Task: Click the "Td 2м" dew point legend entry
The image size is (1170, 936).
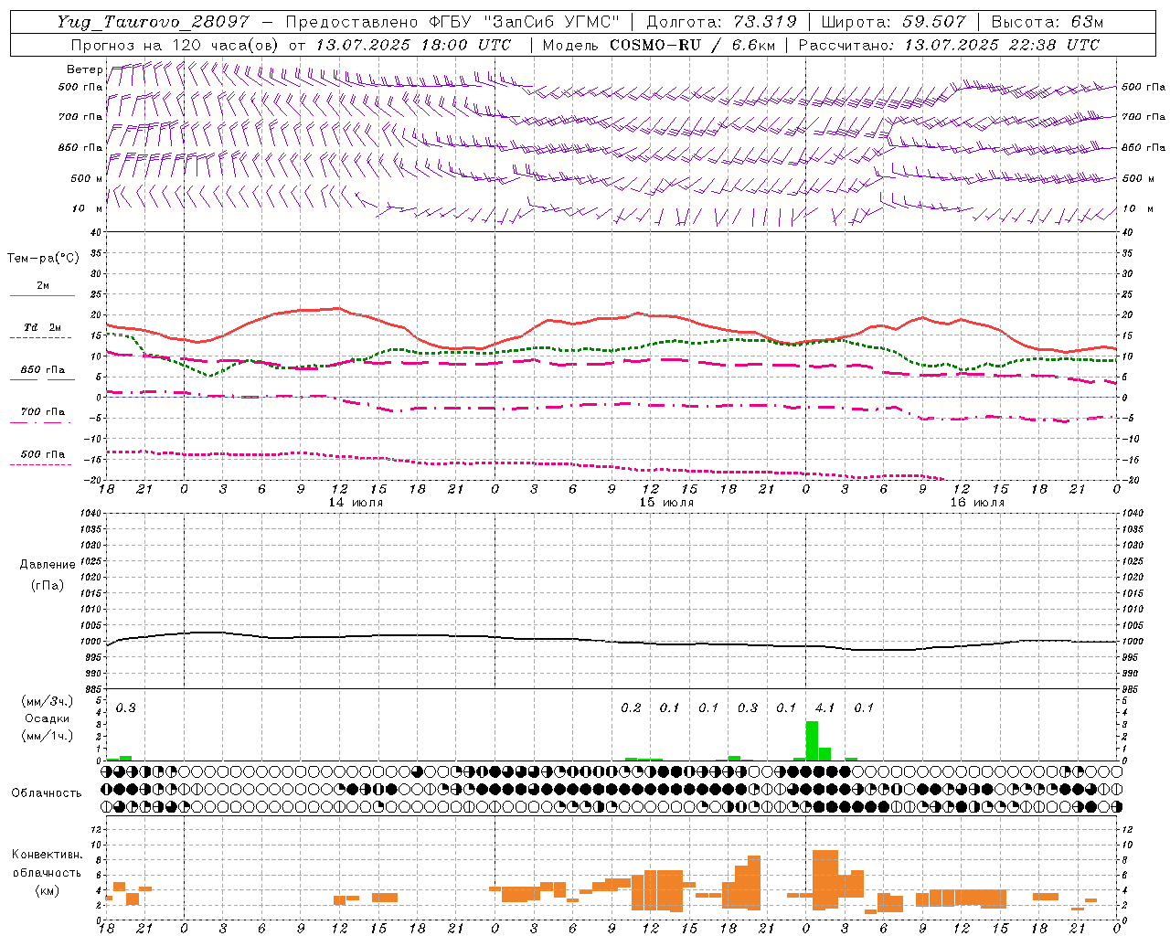Action: point(42,327)
